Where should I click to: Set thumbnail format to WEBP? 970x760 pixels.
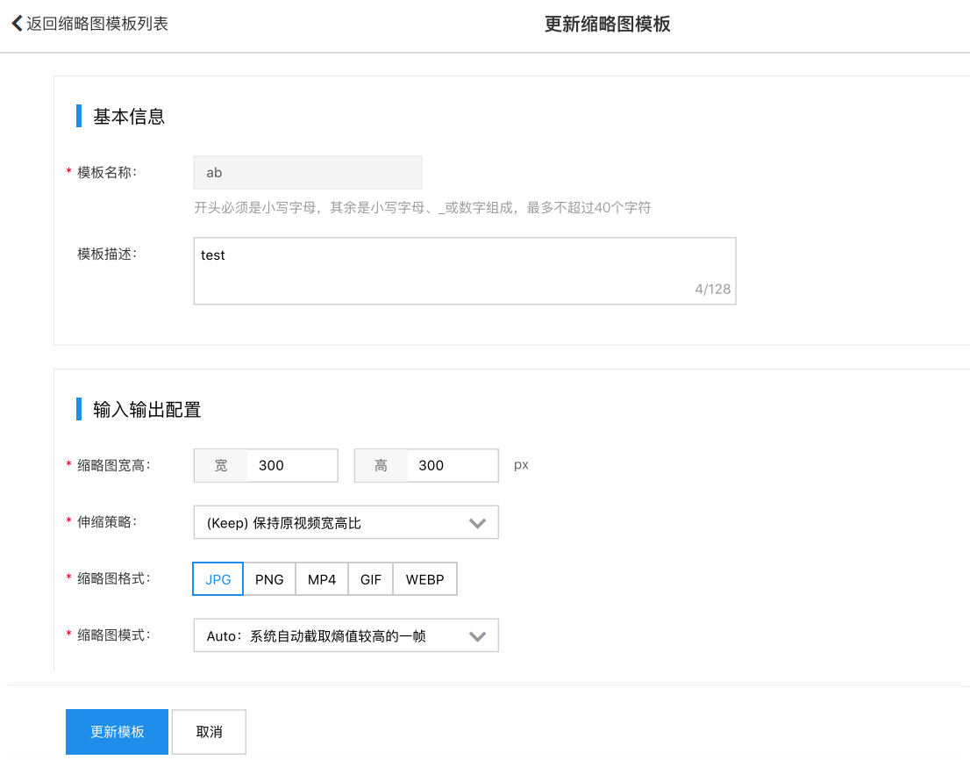pos(425,580)
